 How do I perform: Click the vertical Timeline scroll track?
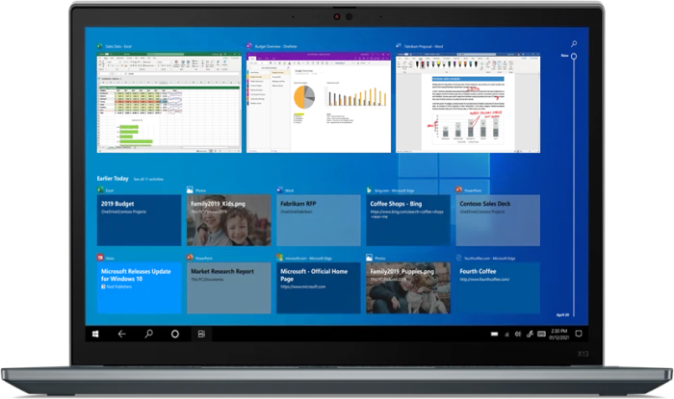[x=574, y=187]
